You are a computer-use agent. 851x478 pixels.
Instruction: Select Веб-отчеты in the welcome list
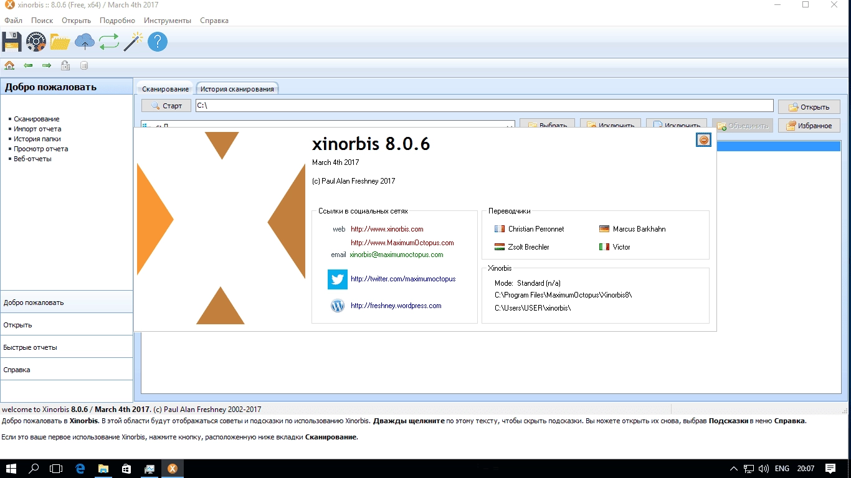(x=32, y=159)
